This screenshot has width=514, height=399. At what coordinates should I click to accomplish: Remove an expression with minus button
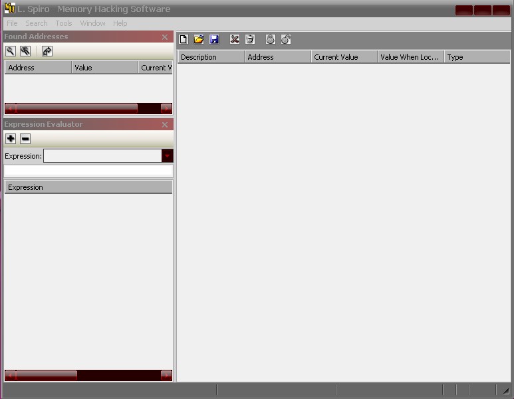(25, 139)
